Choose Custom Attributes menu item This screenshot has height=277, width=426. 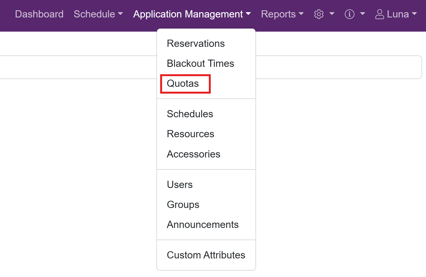pyautogui.click(x=206, y=255)
